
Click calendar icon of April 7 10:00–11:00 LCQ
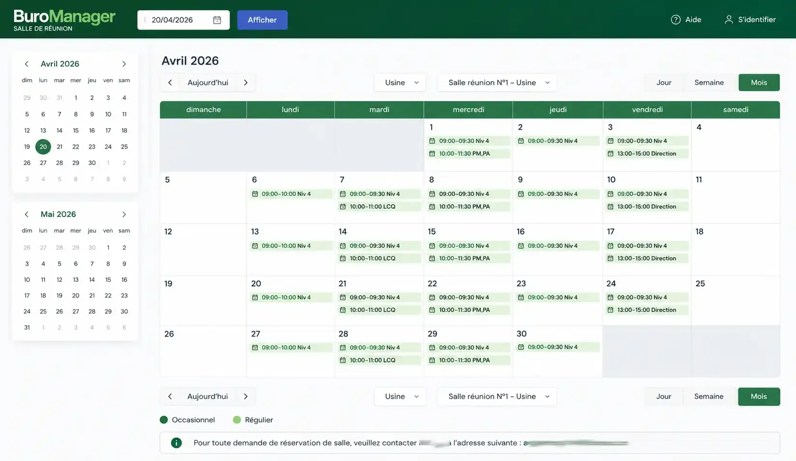point(343,207)
